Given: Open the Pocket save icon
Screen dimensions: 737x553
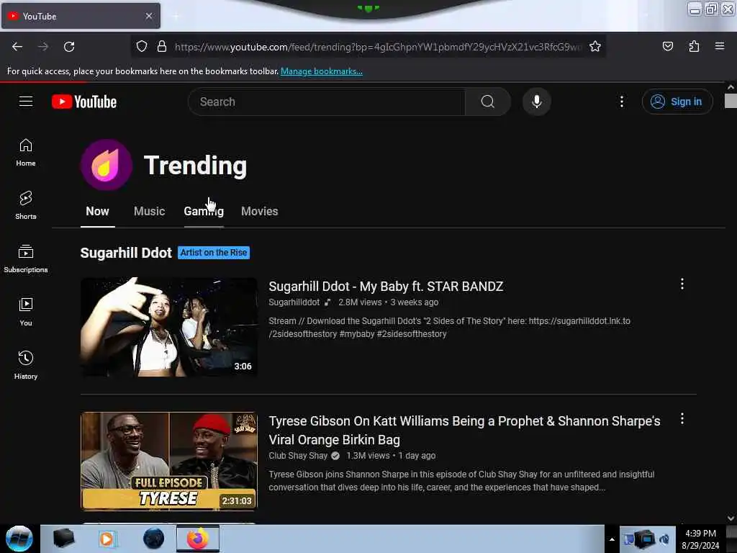Looking at the screenshot, I should pyautogui.click(x=667, y=46).
